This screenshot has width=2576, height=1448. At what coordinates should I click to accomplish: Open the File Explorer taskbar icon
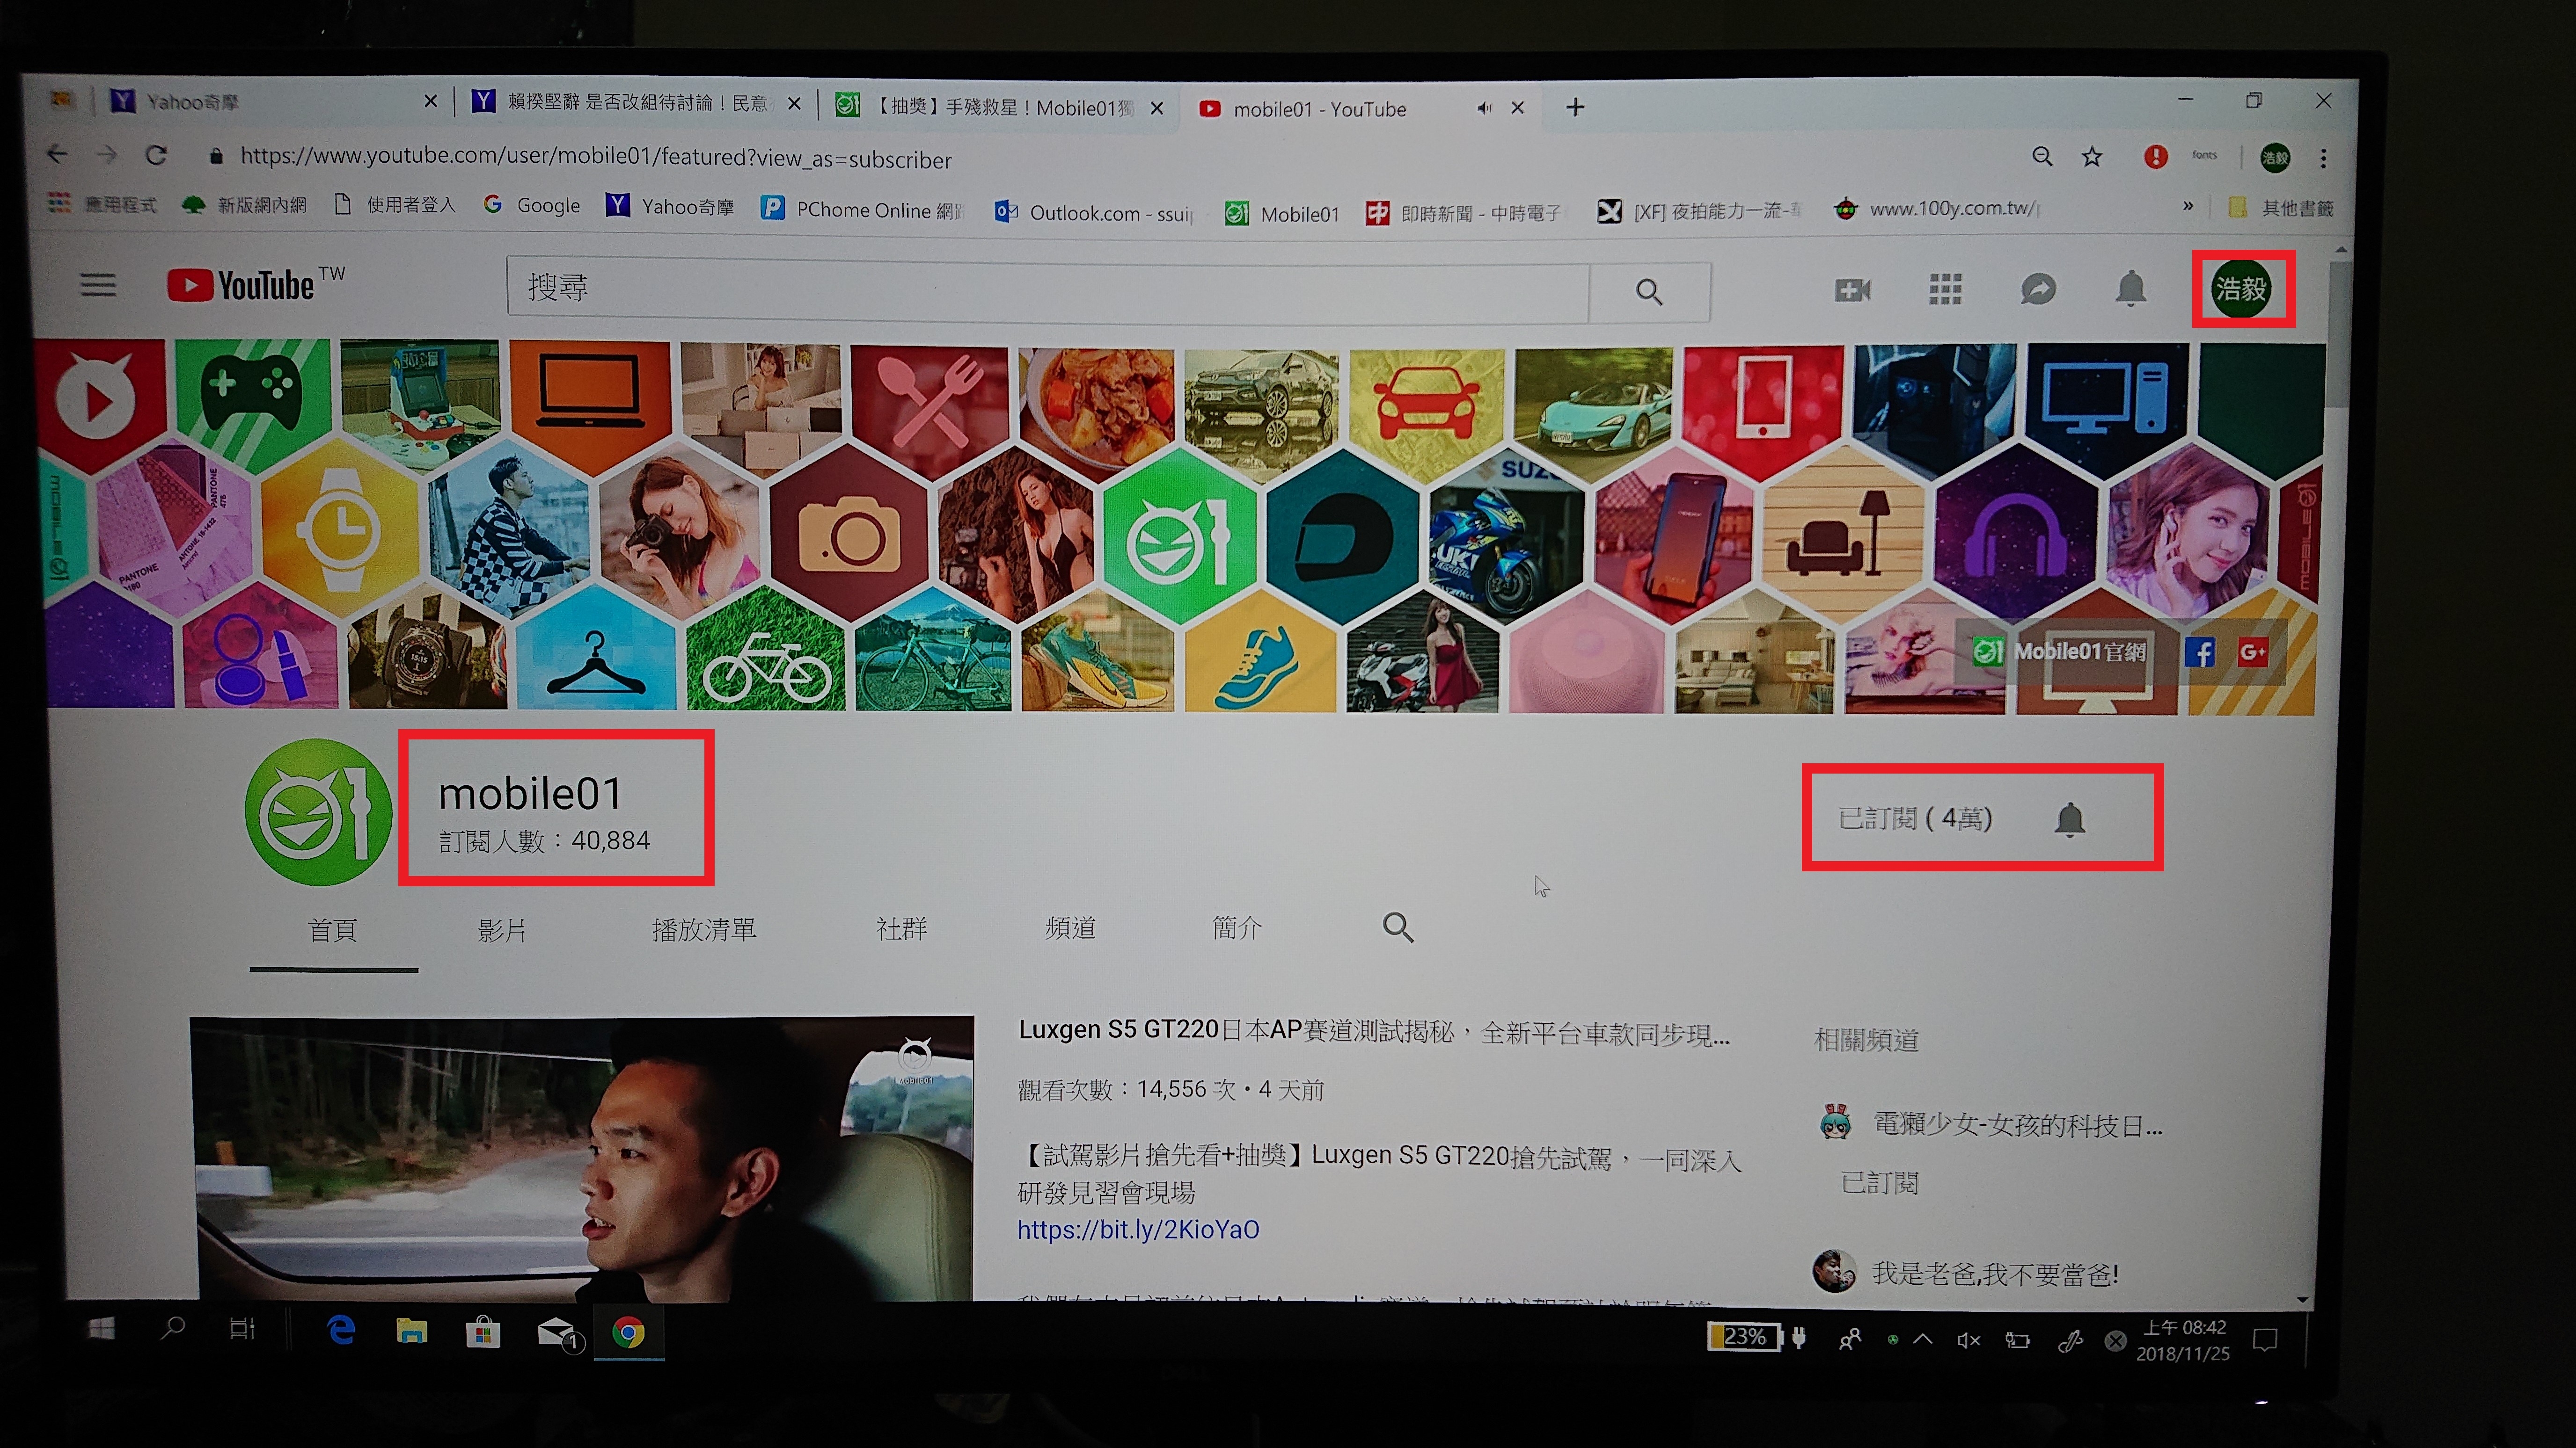[x=411, y=1331]
